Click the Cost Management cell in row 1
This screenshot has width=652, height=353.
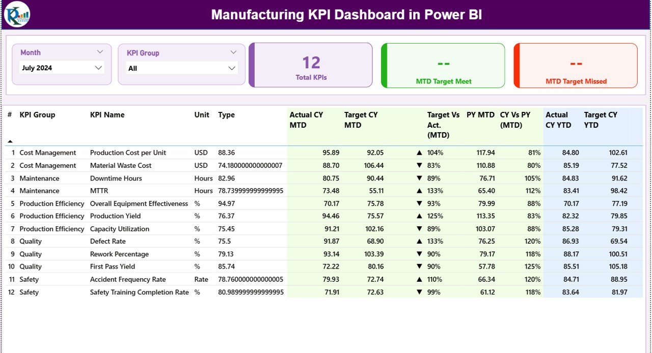pos(48,152)
